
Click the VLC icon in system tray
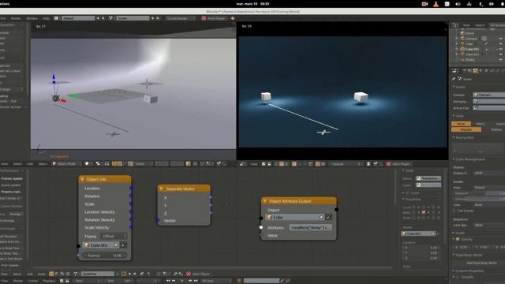click(x=436, y=4)
